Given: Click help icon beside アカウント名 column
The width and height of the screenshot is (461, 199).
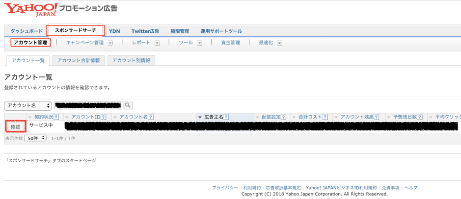Looking at the screenshot, I should 151,117.
